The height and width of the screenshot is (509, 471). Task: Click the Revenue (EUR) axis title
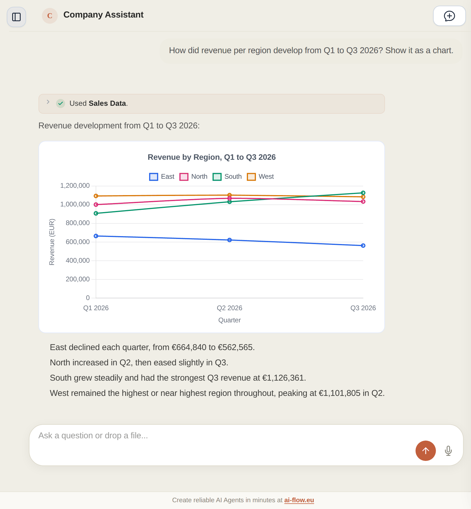pyautogui.click(x=52, y=242)
